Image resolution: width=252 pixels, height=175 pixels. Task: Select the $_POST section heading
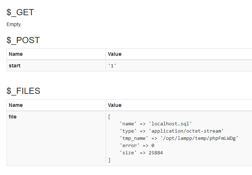(x=23, y=40)
